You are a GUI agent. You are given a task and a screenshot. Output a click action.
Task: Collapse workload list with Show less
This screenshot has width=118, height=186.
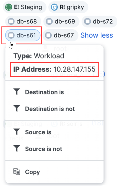pyautogui.click(x=97, y=35)
